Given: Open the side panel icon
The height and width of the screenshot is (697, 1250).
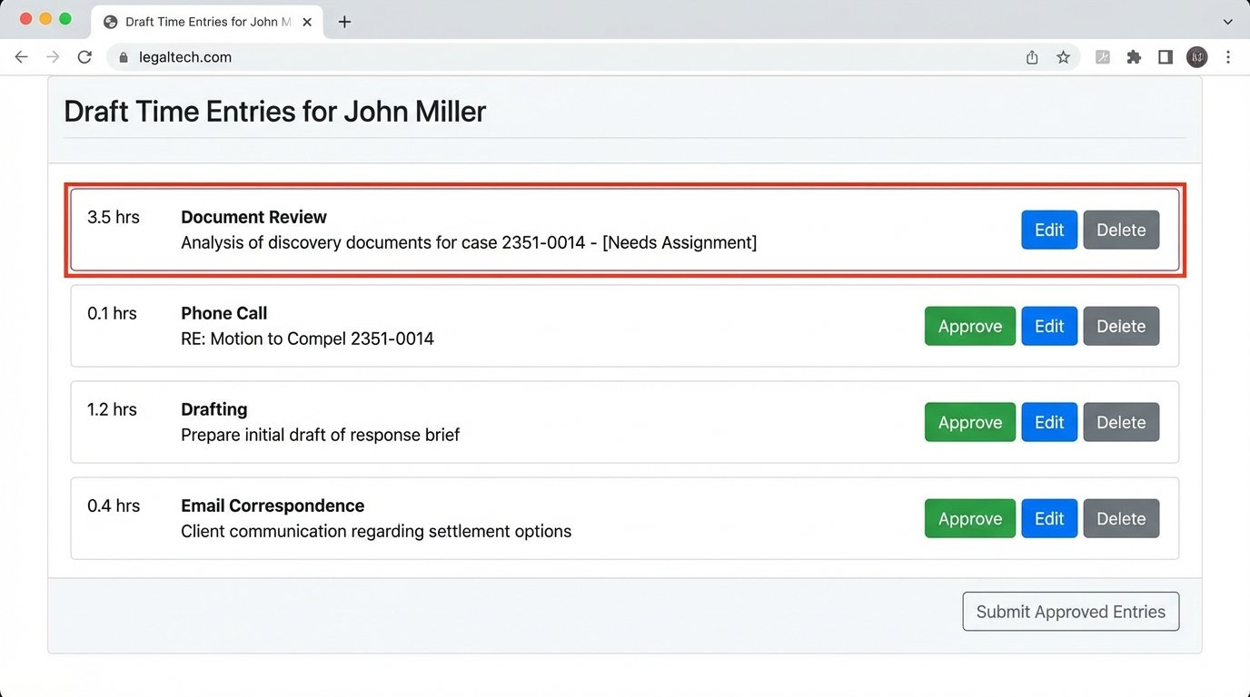Looking at the screenshot, I should (1165, 56).
